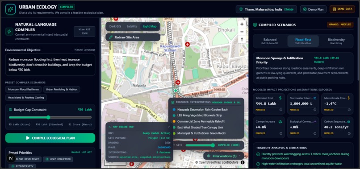Open info icon on Carbon Sequestration card
360x169 pixels.
(349, 133)
